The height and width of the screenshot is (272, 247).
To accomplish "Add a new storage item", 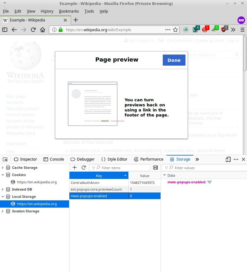I will point(74,168).
